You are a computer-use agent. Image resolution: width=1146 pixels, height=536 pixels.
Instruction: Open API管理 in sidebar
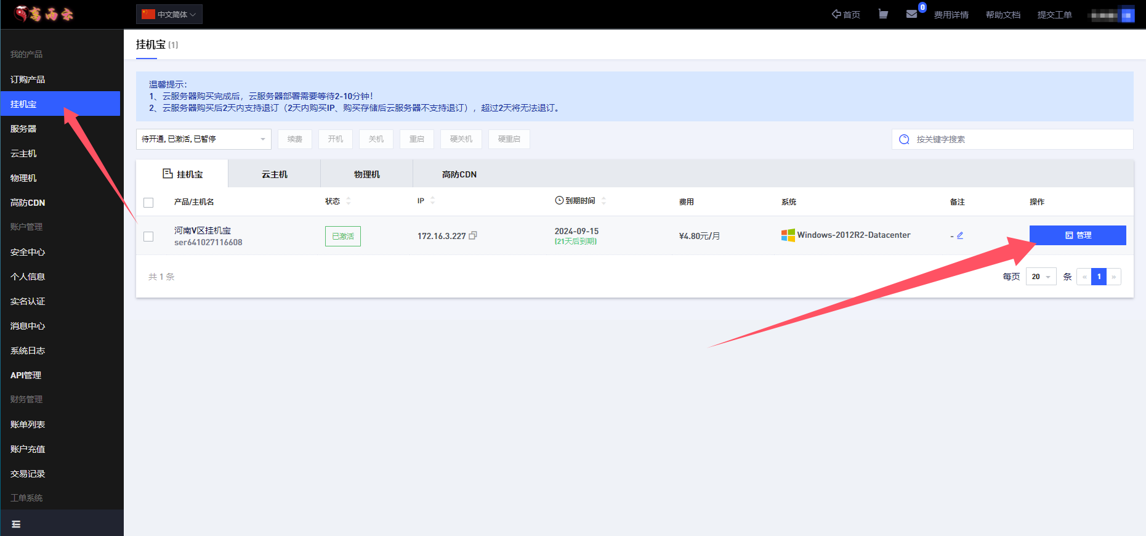click(x=26, y=375)
